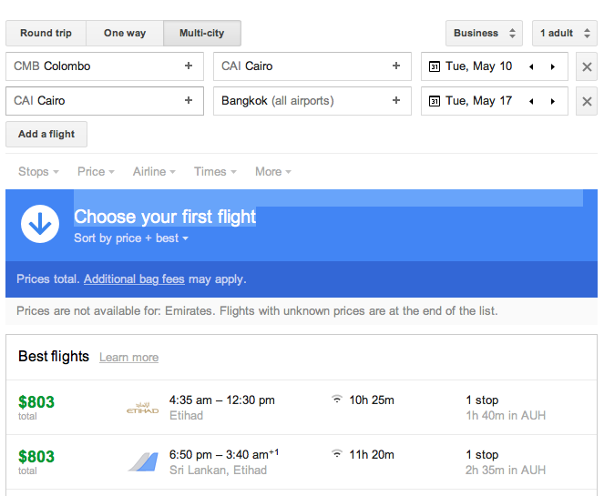Go to next day after May 10
This screenshot has width=604, height=496.
point(553,66)
